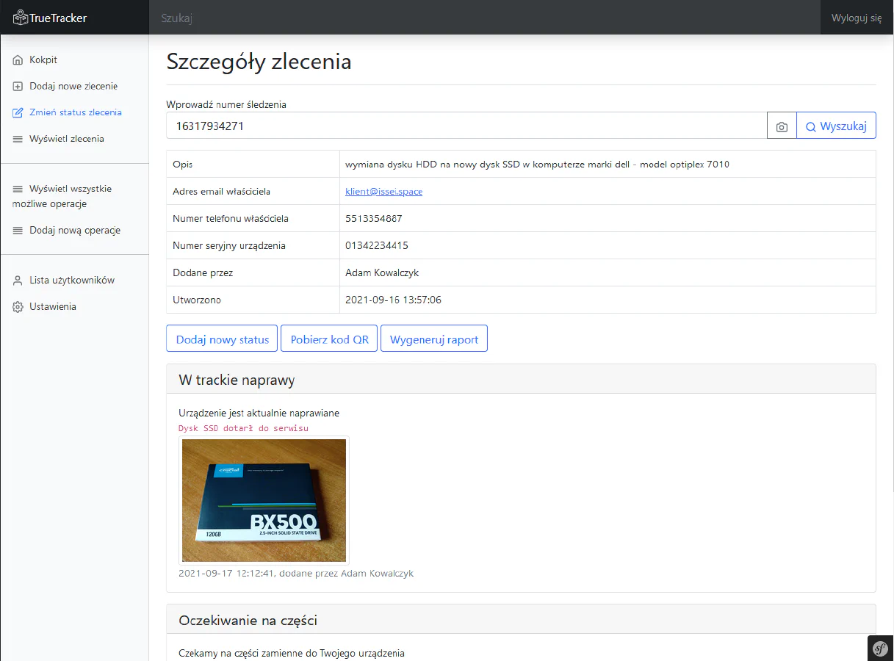The width and height of the screenshot is (894, 661).
Task: Click the edit icon for Zmień status zlecenia
Action: point(18,113)
